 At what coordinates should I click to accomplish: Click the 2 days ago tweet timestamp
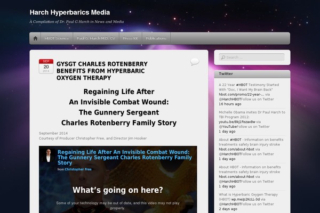click(228, 209)
